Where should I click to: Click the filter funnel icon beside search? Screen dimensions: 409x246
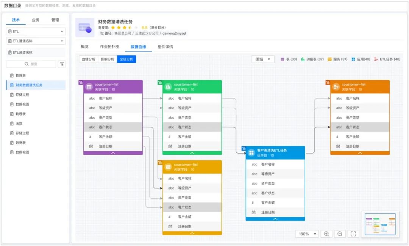tap(61, 64)
